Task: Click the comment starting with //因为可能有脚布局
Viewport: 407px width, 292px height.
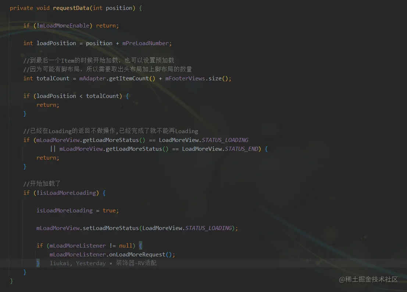Action: point(107,69)
